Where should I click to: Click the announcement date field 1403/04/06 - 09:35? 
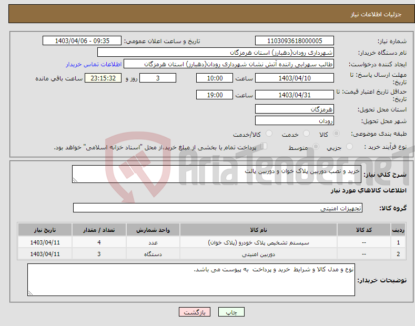(82, 41)
